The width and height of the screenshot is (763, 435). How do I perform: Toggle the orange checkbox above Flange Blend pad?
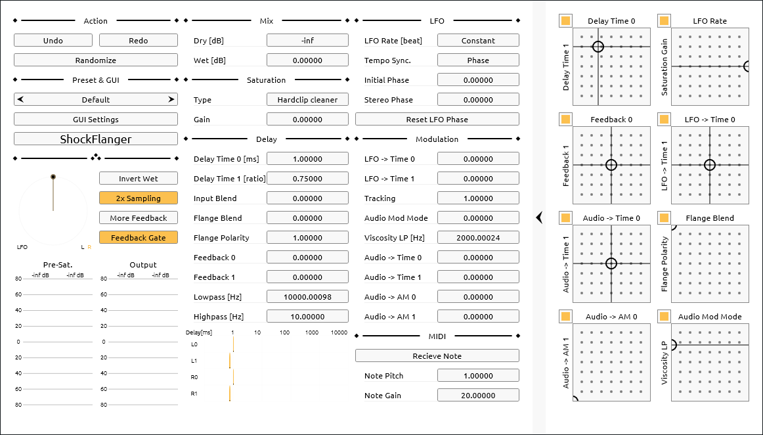pyautogui.click(x=663, y=217)
